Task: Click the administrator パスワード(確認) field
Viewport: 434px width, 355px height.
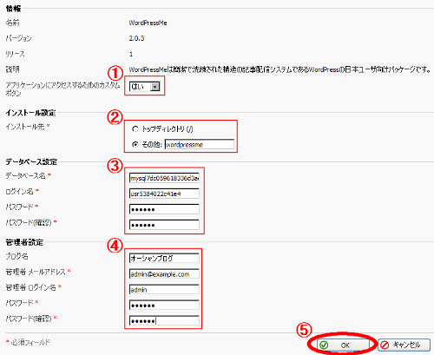Action: [x=164, y=320]
